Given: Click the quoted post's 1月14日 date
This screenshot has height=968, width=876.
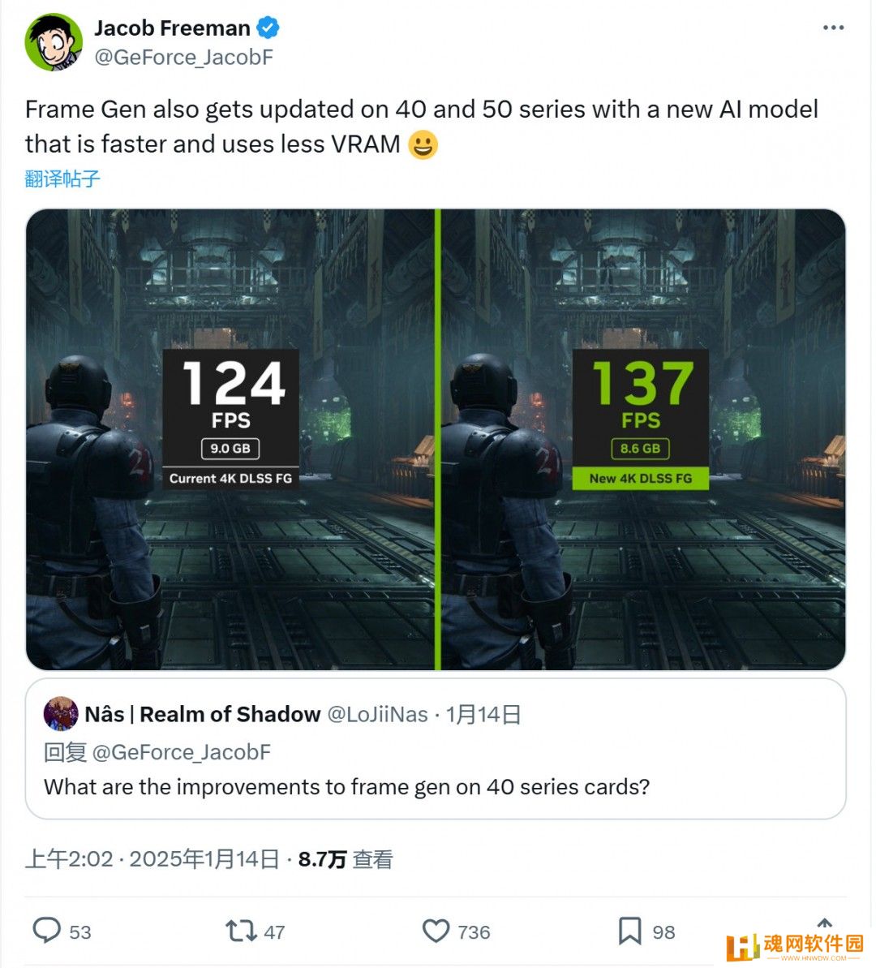Looking at the screenshot, I should pos(483,714).
